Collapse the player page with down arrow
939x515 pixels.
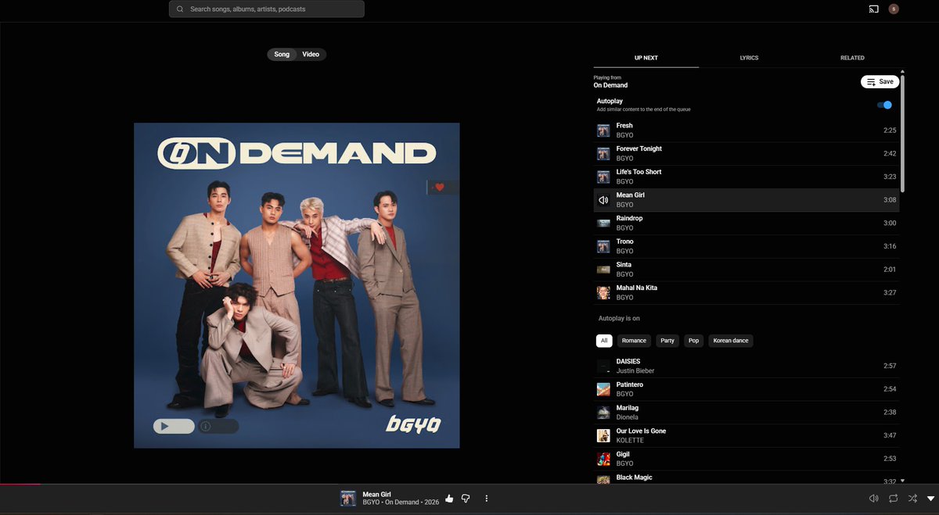[930, 499]
